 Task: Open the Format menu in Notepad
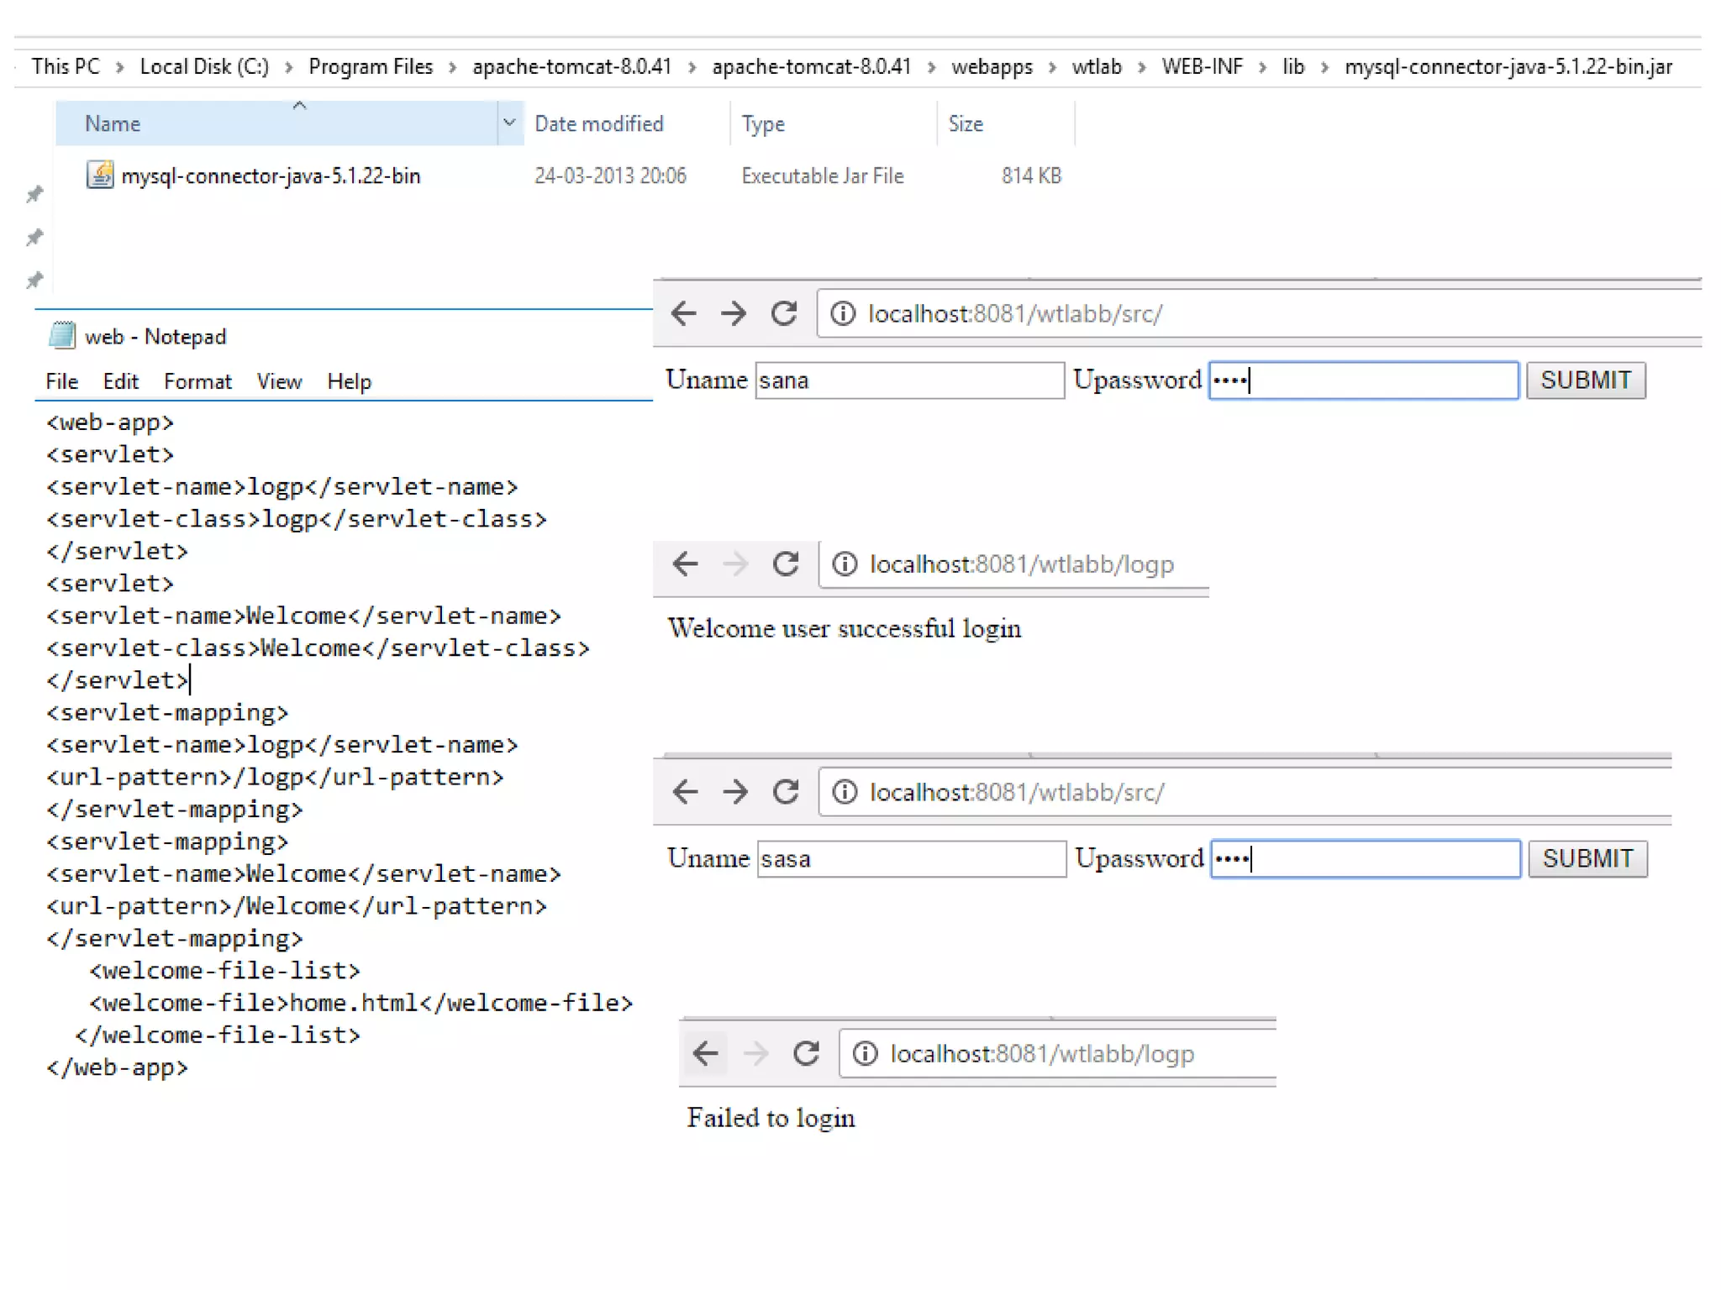tap(197, 381)
